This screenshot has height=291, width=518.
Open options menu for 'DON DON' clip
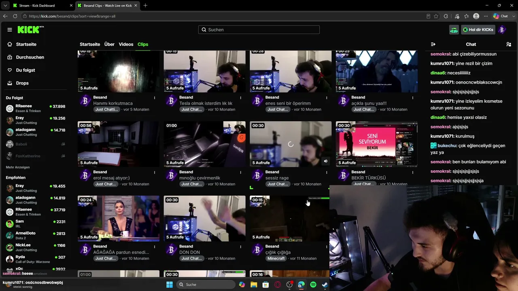coord(241,247)
